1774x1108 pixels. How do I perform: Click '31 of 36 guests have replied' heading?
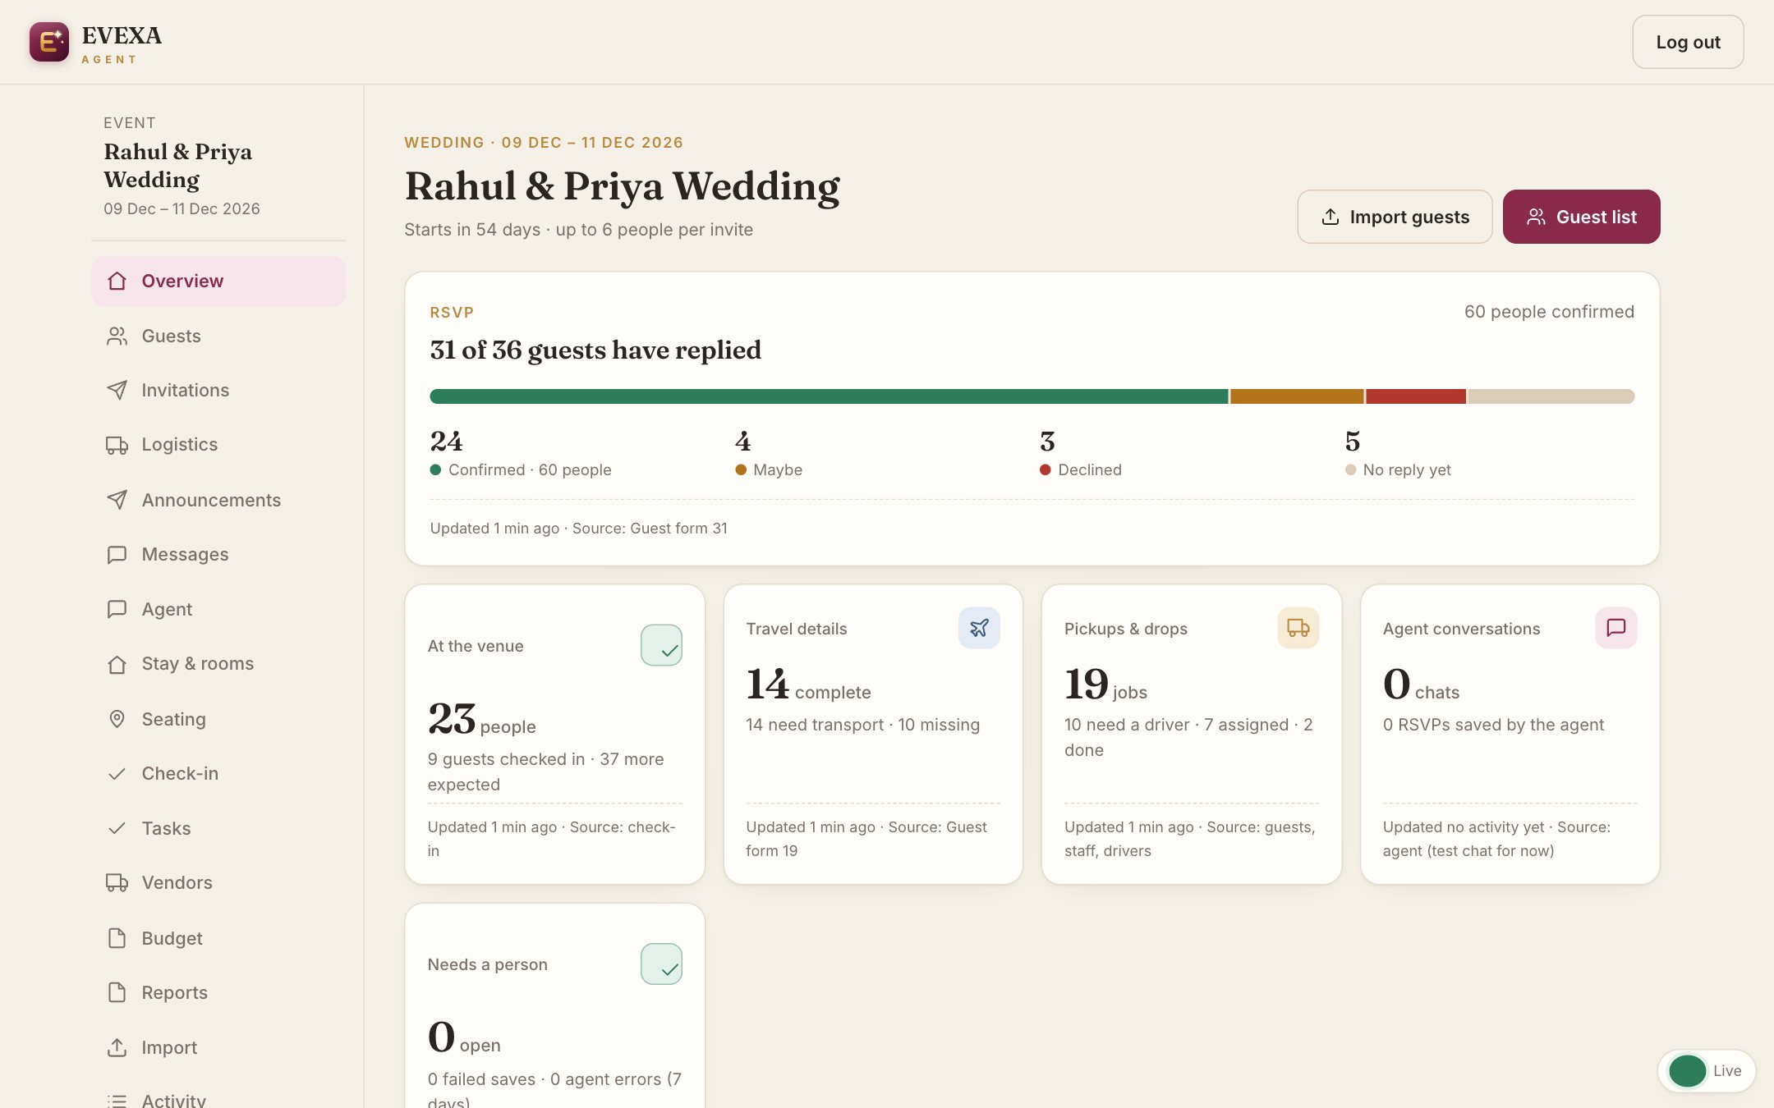click(x=595, y=350)
